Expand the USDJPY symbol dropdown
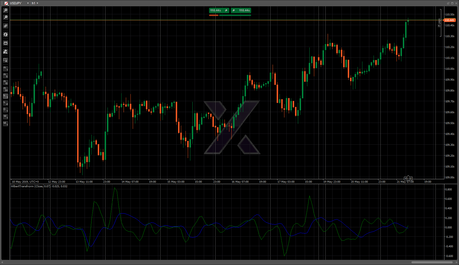 (28, 3)
